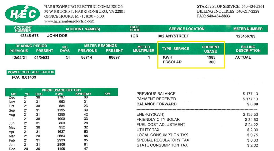Click the 'CURRENT USAGE' header

pos(210,49)
